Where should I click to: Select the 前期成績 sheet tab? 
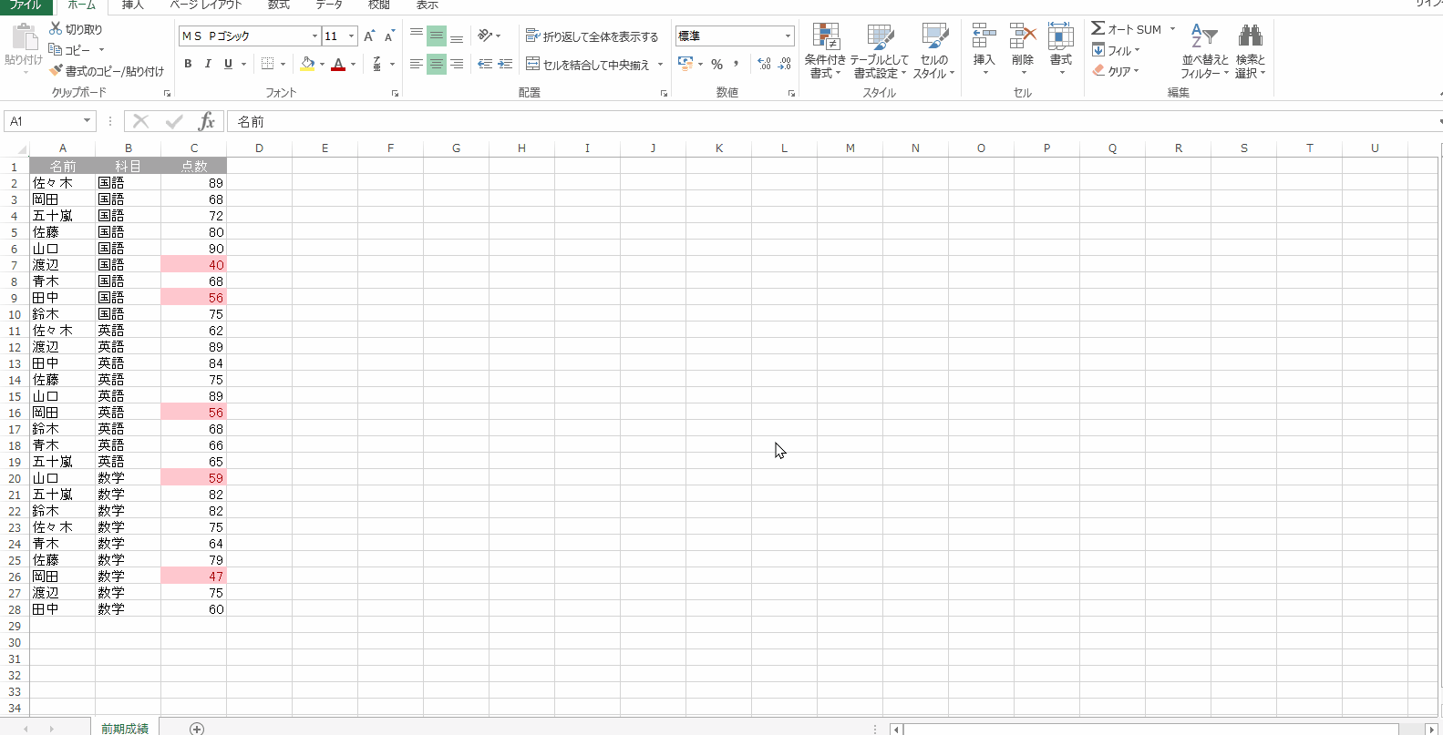[125, 728]
